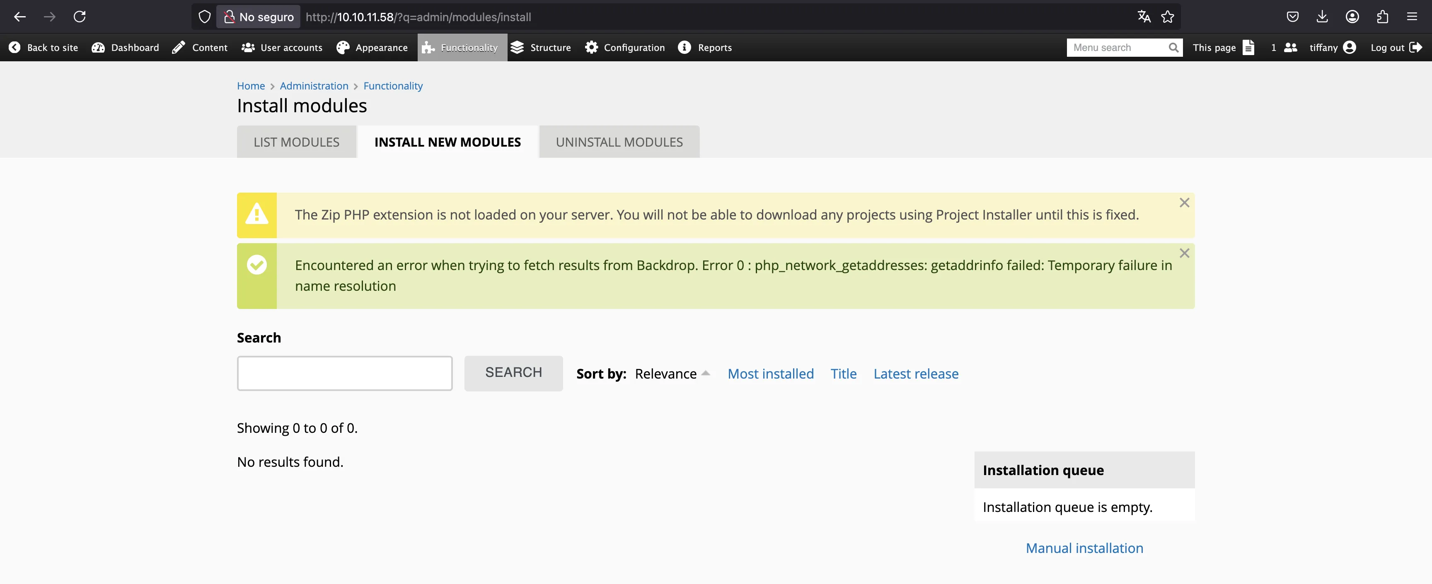Click the URL address bar text
Image resolution: width=1432 pixels, height=584 pixels.
click(x=418, y=17)
